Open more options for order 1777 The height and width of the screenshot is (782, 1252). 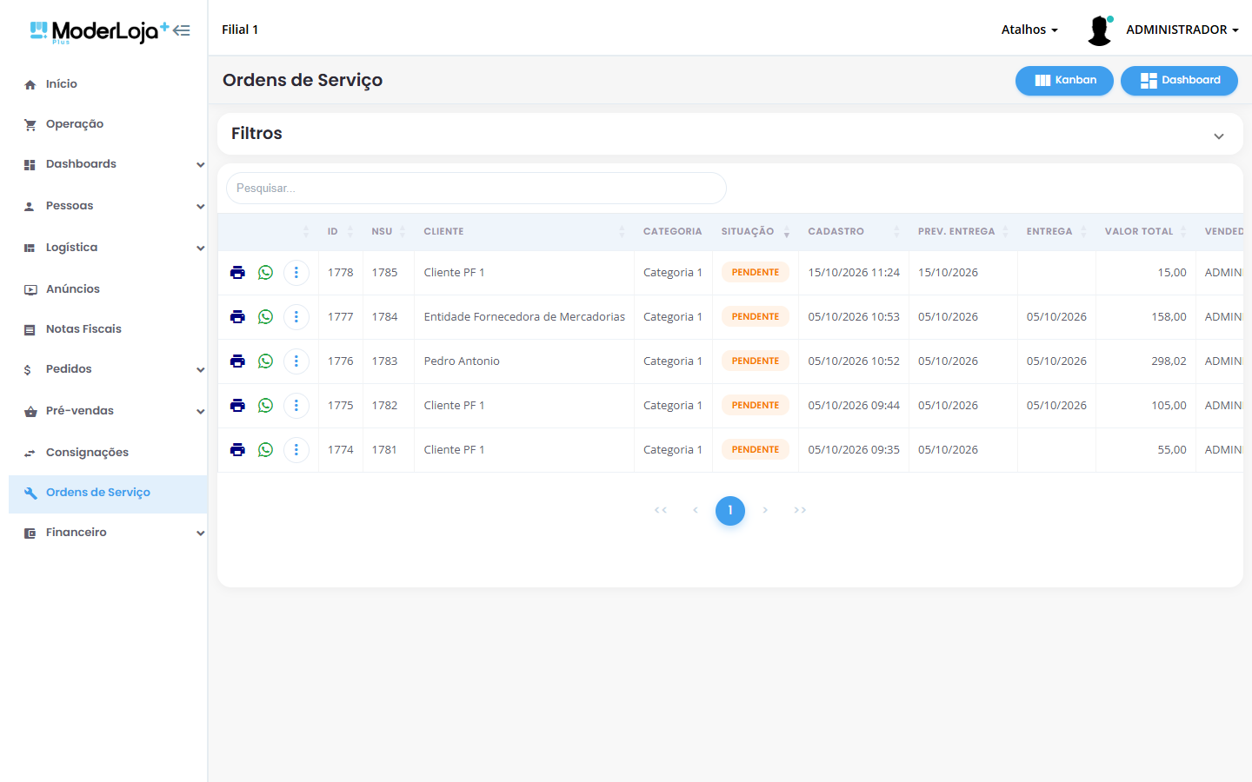point(296,317)
